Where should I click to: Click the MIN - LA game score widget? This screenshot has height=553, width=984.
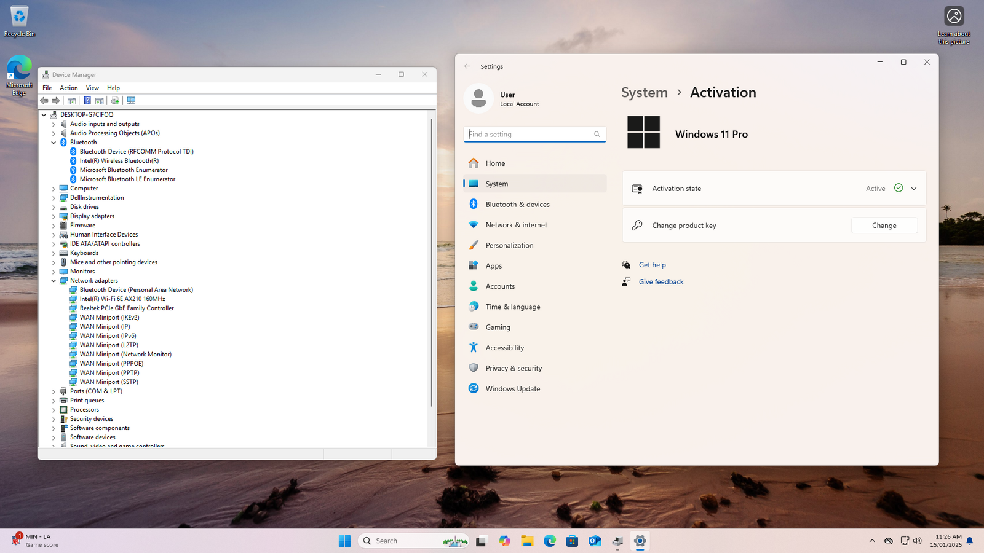pos(35,541)
